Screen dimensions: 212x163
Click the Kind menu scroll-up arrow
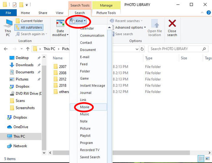[109, 27]
